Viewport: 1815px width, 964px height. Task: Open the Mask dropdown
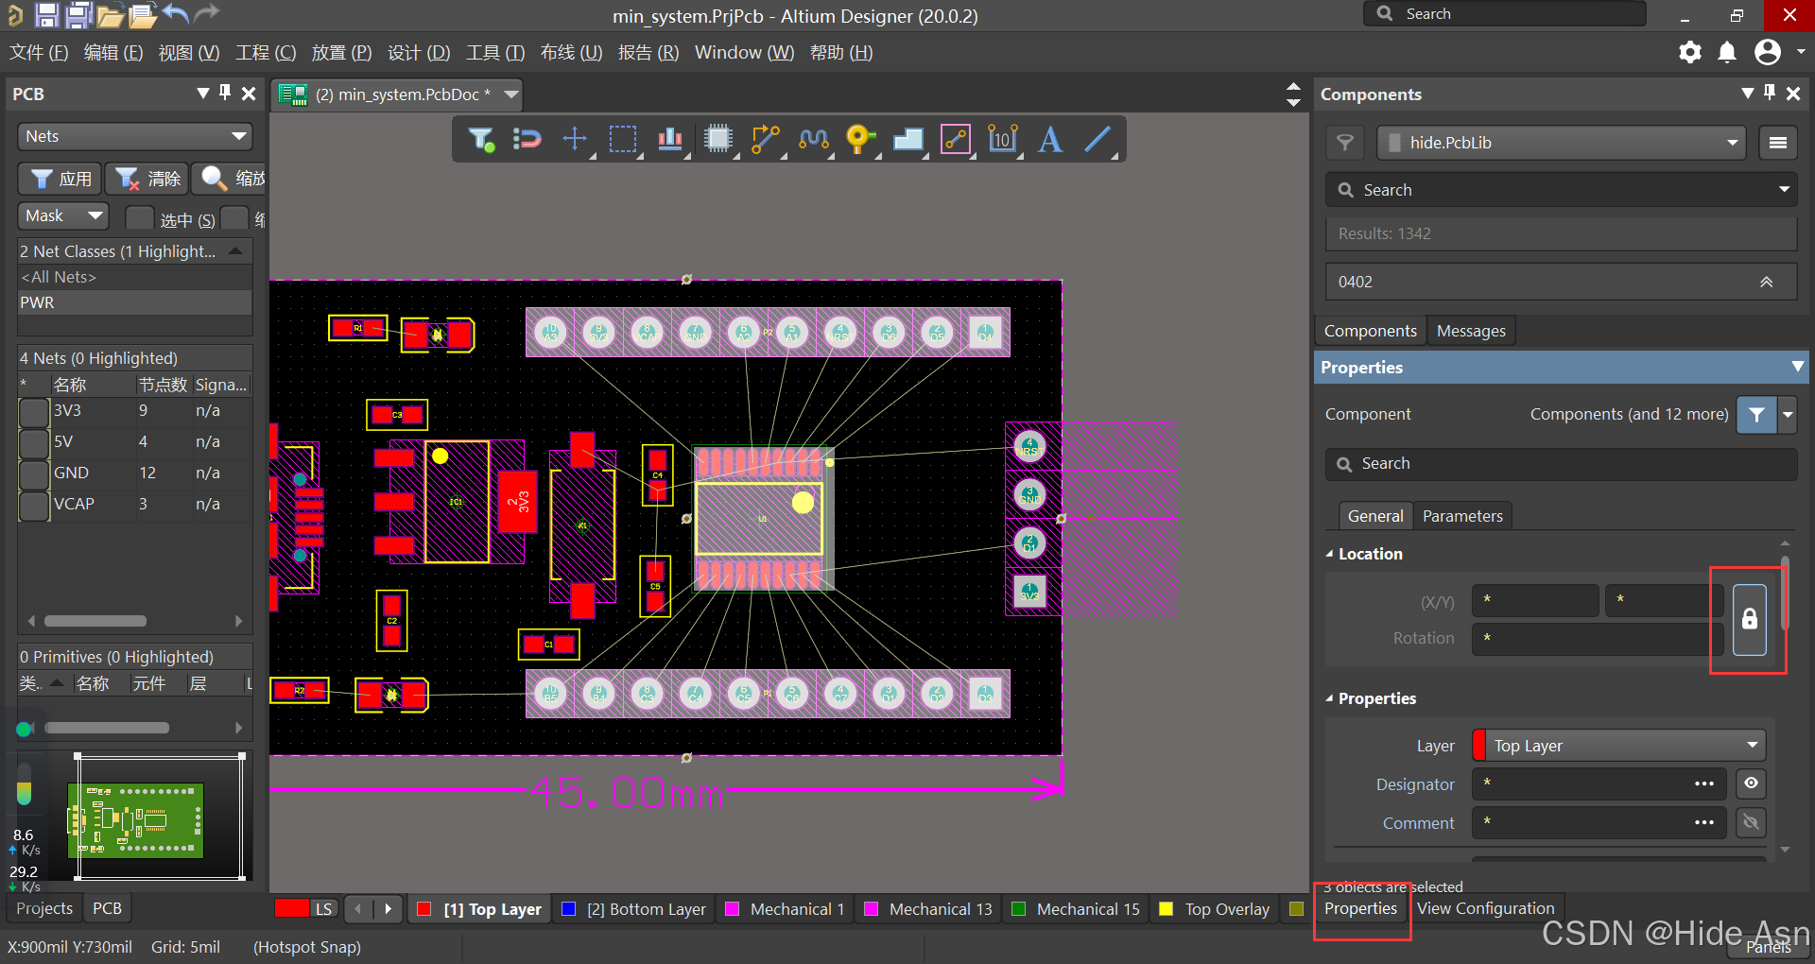(63, 215)
